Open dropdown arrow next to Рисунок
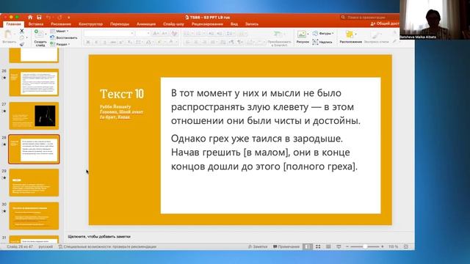This screenshot has height=264, width=470. [x=308, y=34]
